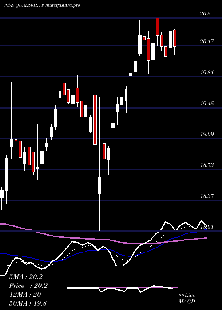222x310 pixels.
Task: Click the 20.5 price axis label
Action: (205, 14)
